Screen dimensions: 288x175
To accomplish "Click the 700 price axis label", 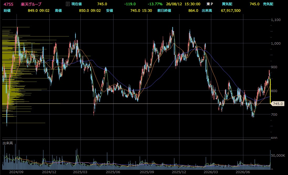I will (x=274, y=114).
